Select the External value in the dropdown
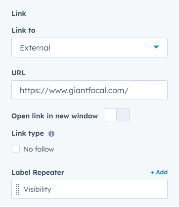 pyautogui.click(x=35, y=48)
